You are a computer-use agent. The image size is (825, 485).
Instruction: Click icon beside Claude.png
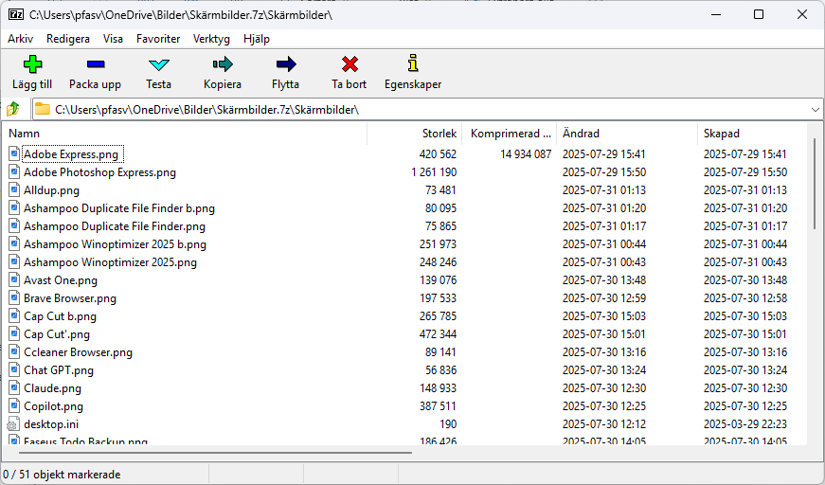14,387
